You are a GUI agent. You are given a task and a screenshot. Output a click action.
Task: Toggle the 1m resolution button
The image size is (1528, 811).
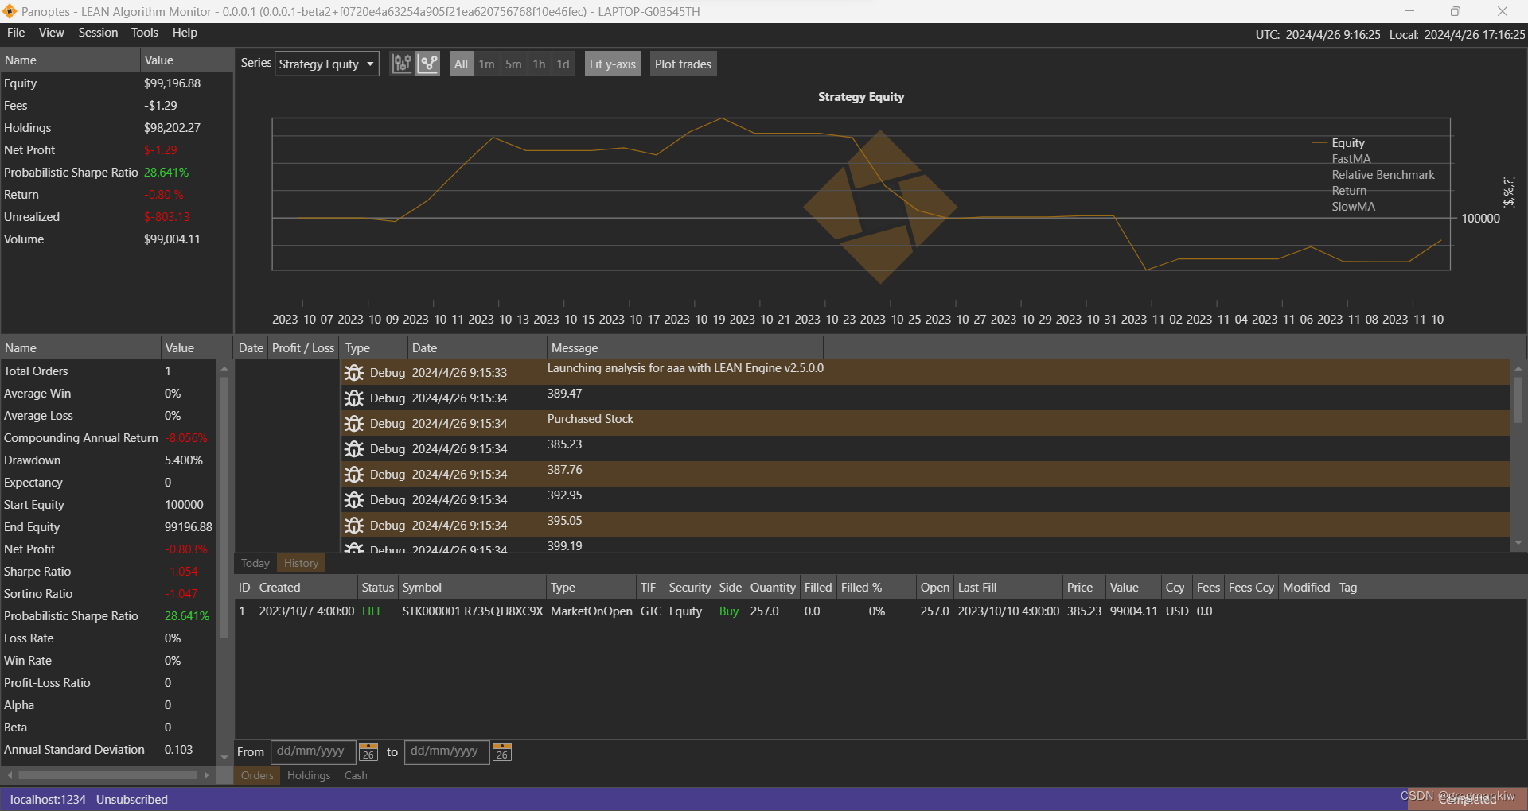tap(486, 64)
